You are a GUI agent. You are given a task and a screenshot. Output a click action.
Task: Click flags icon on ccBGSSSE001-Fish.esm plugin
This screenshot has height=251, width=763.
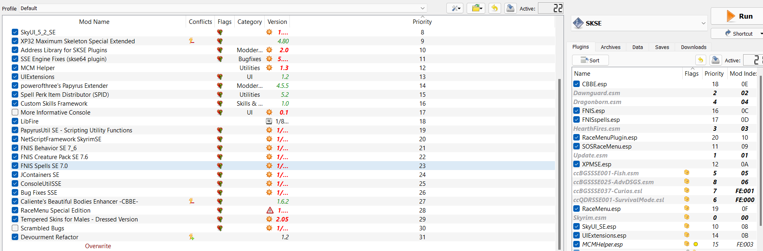coord(687,172)
